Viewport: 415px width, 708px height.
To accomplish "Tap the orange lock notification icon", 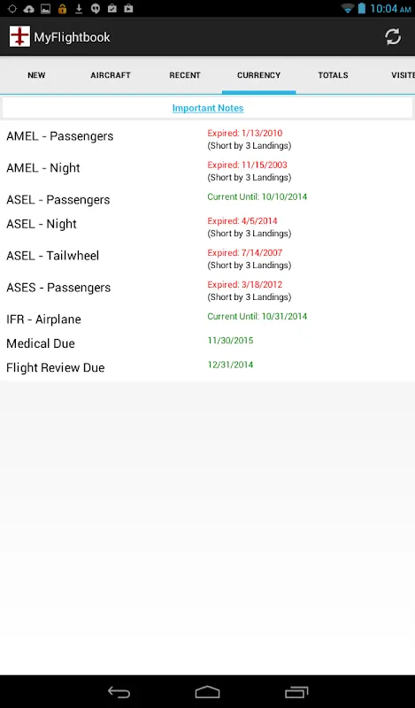I will (62, 8).
